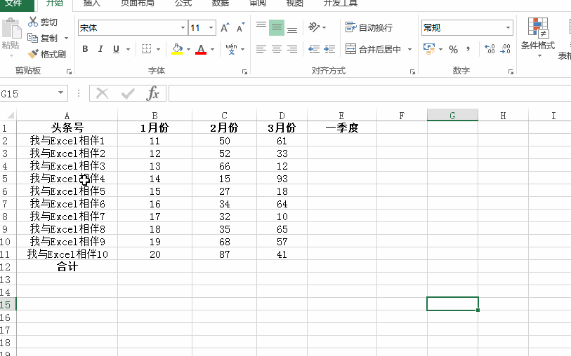The image size is (571, 356).
Task: Align cell text left
Action: point(261,48)
